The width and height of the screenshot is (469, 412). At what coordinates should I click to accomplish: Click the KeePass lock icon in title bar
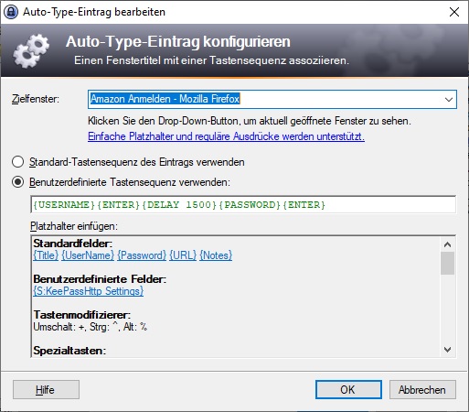click(x=11, y=12)
